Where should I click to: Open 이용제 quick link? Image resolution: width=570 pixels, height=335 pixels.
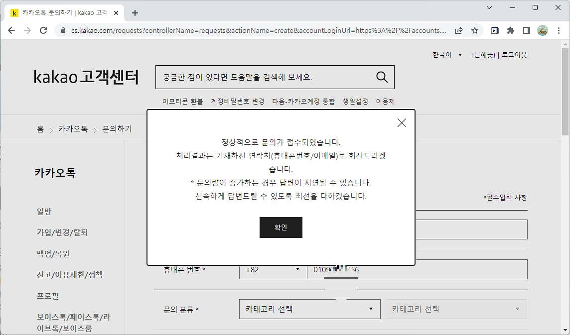385,102
